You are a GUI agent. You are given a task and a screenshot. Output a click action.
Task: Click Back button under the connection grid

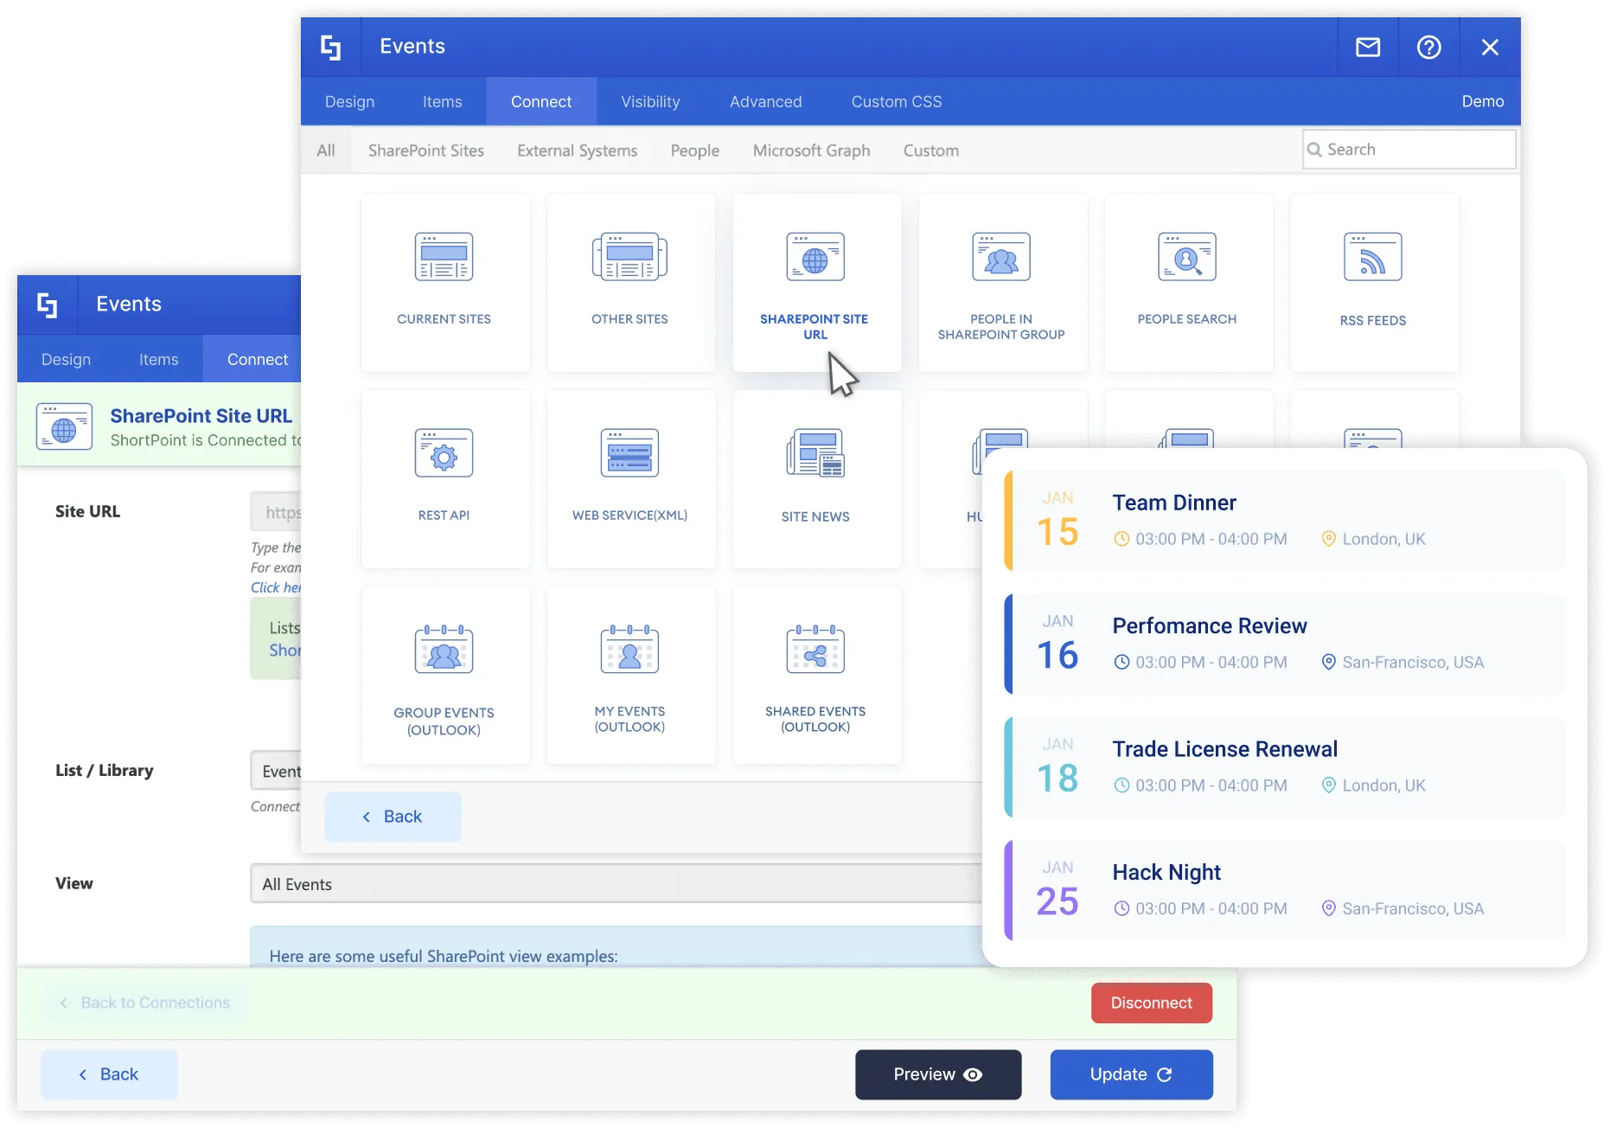[393, 817]
